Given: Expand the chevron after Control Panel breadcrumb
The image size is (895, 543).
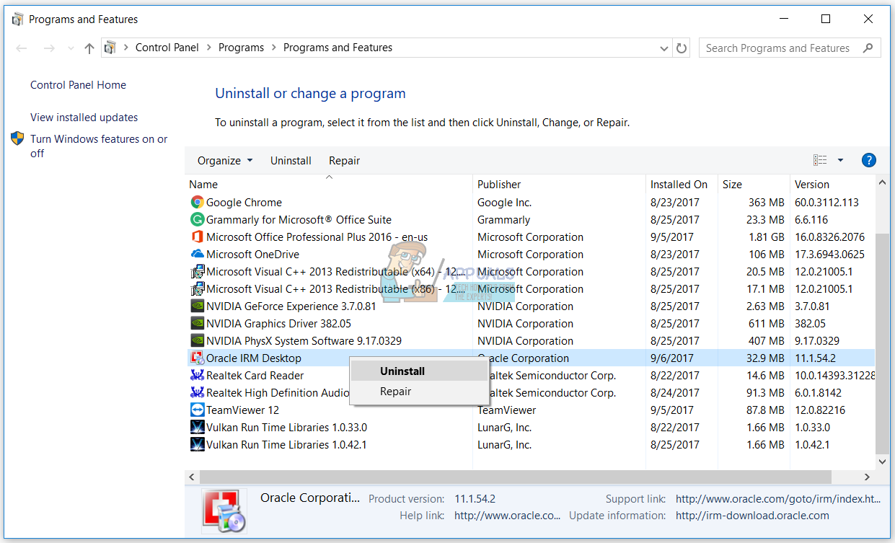Looking at the screenshot, I should [208, 48].
